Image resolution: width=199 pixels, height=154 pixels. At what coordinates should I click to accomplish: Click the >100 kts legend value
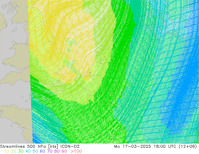76,151
